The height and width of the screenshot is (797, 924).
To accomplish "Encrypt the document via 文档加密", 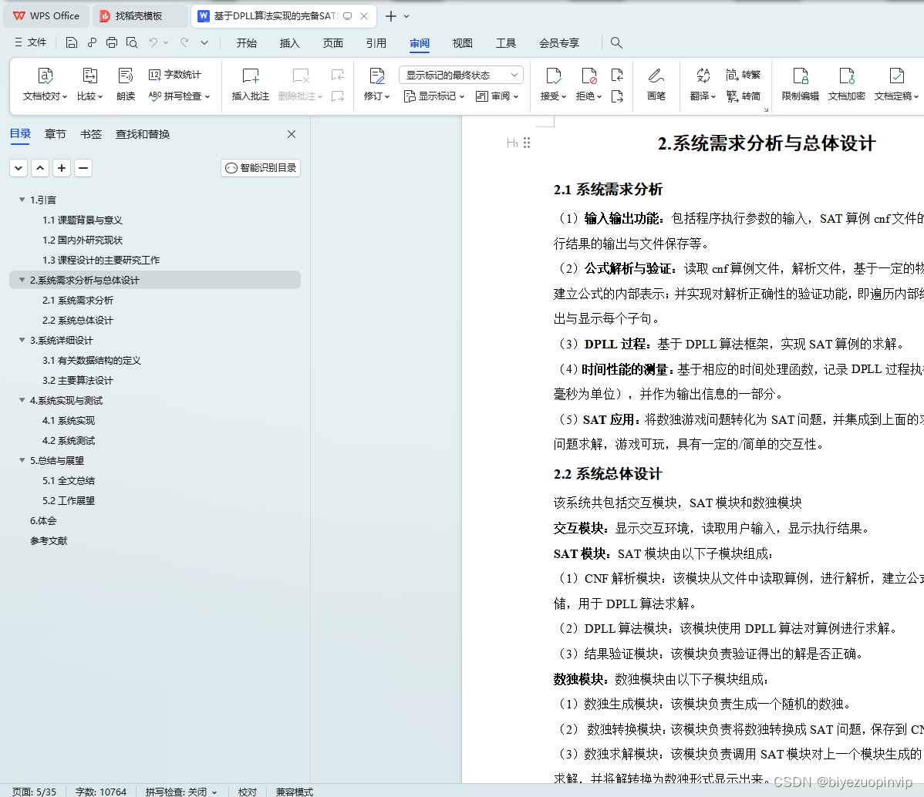I will (846, 85).
